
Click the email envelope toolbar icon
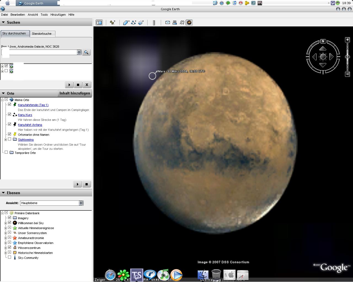167,23
